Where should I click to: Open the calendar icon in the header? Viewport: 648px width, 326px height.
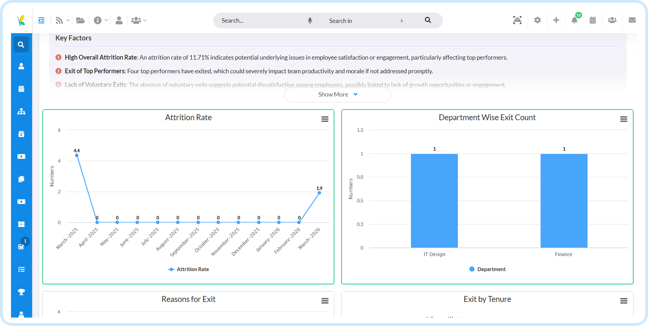[593, 20]
